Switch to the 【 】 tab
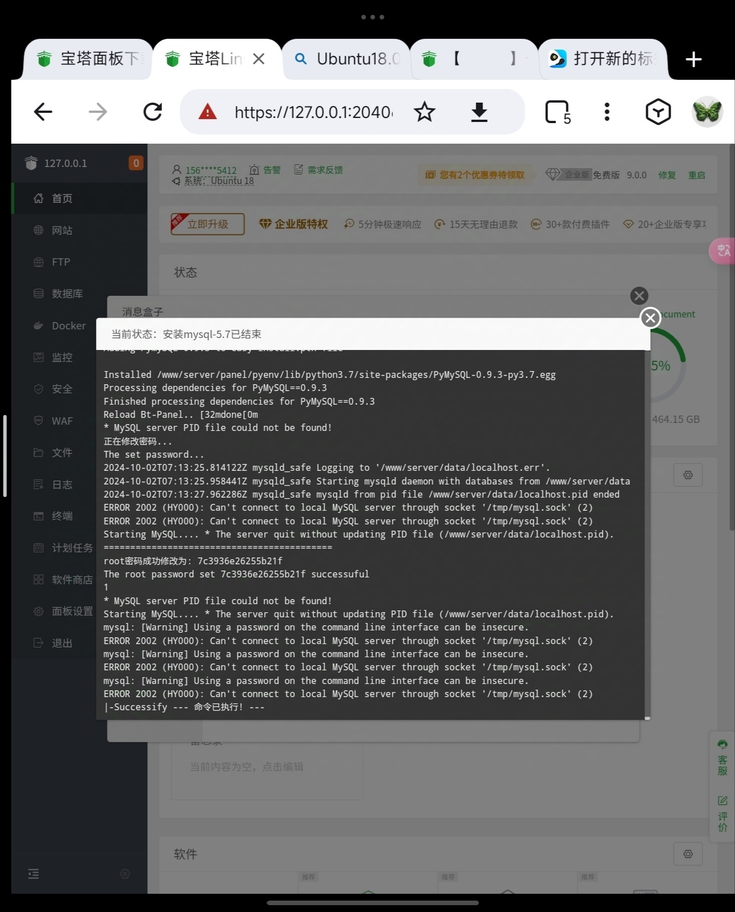 (x=474, y=59)
